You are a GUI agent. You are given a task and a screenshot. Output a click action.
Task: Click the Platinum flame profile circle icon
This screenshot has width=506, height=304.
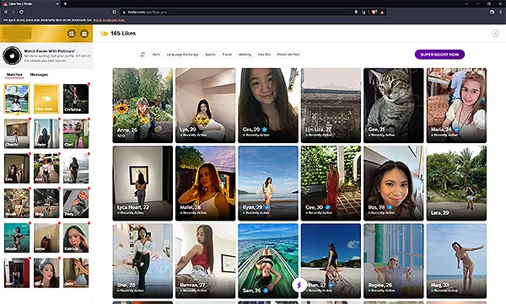click(x=12, y=56)
